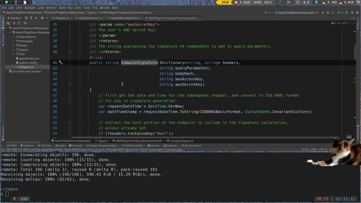Click the expand all icon in Solution panel

point(31,18)
